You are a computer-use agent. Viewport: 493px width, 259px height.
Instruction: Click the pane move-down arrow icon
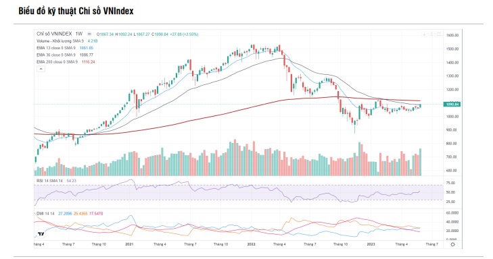click(425, 34)
